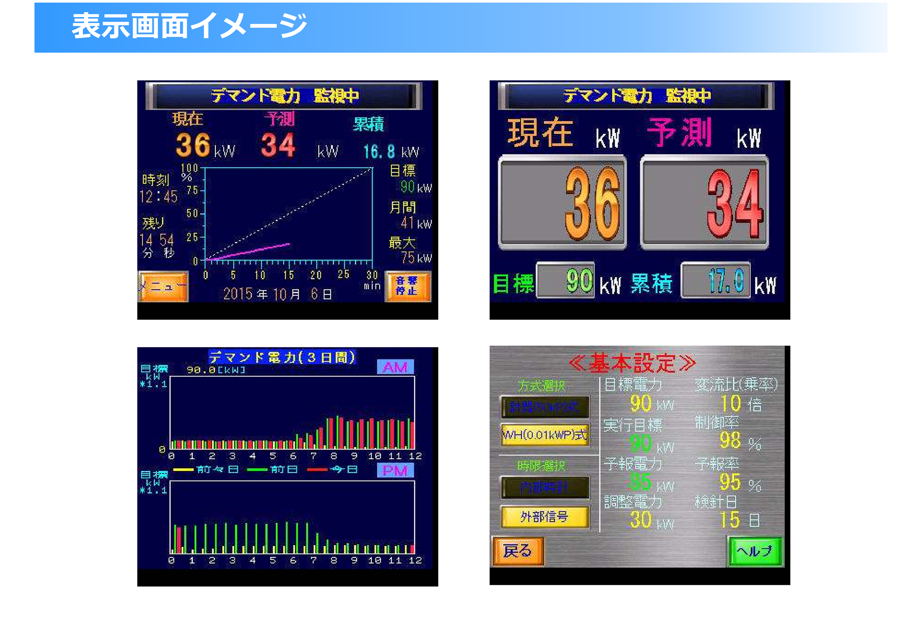Image resolution: width=922 pixels, height=637 pixels.
Task: Click the 90.0[kW] target label
Action: (x=216, y=371)
